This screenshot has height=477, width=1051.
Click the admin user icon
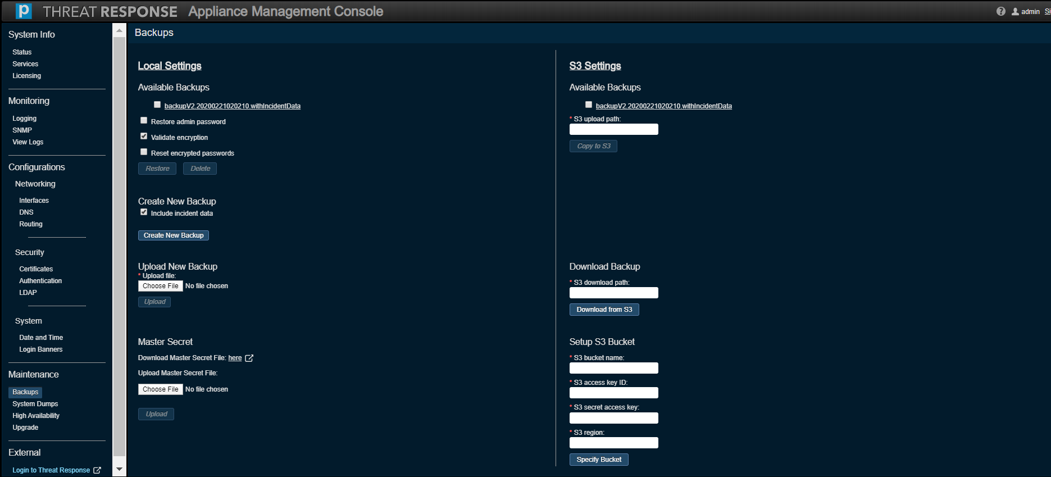(x=1015, y=11)
